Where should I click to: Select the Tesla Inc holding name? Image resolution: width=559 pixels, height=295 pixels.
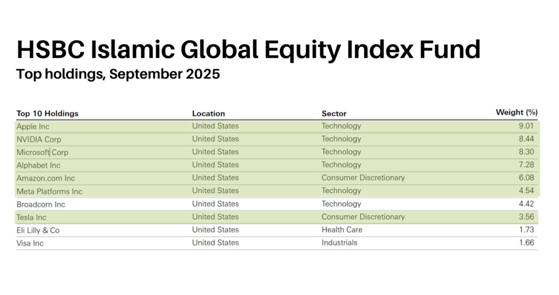coord(32,217)
